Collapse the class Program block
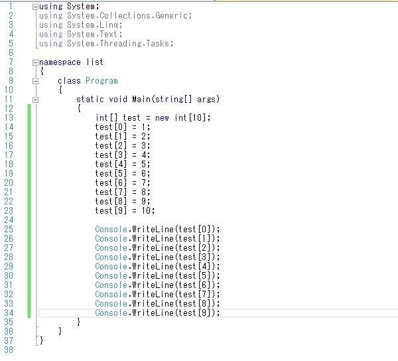 pos(35,81)
